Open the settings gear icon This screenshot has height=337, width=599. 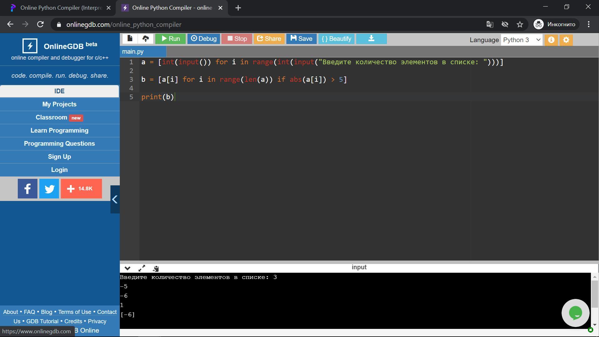coord(566,40)
